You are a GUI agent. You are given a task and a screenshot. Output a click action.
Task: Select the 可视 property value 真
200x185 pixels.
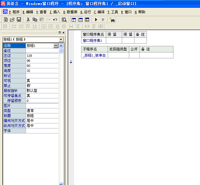point(42,81)
